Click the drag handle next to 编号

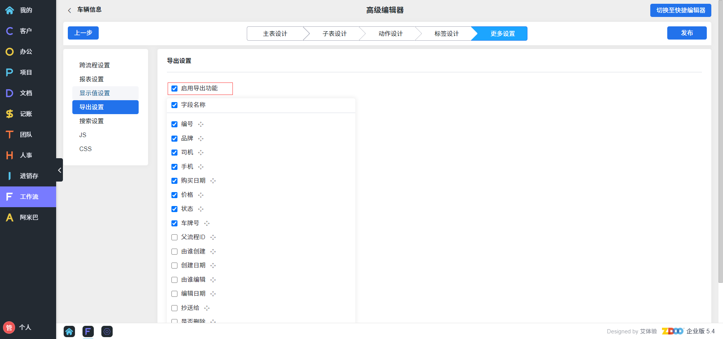click(201, 124)
